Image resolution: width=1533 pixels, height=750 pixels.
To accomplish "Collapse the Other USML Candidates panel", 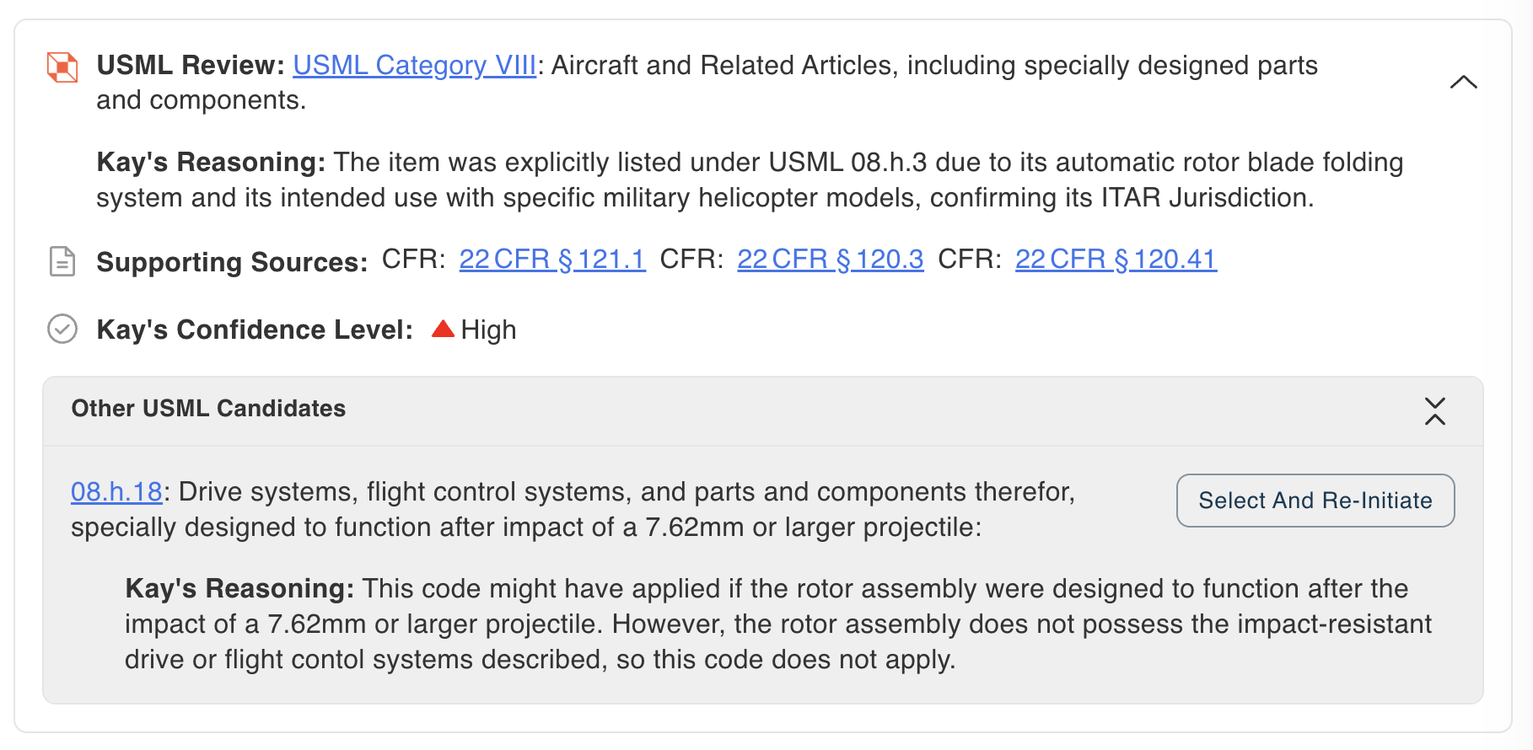I will coord(1435,411).
